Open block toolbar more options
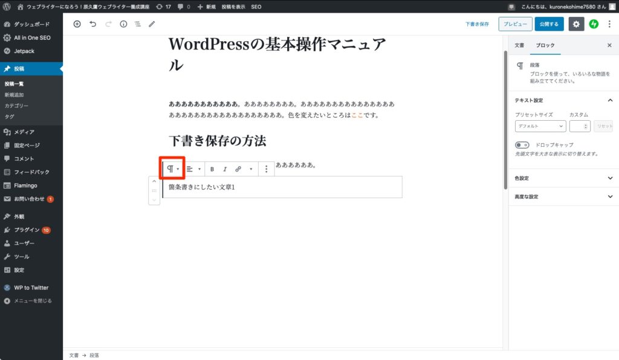The width and height of the screenshot is (619, 360). tap(267, 169)
